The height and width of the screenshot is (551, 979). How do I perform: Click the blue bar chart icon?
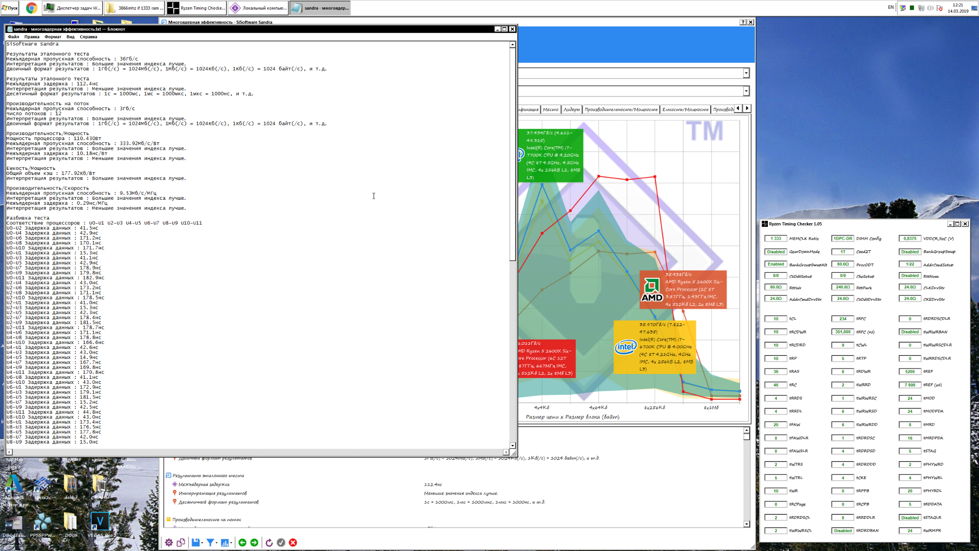coord(224,542)
